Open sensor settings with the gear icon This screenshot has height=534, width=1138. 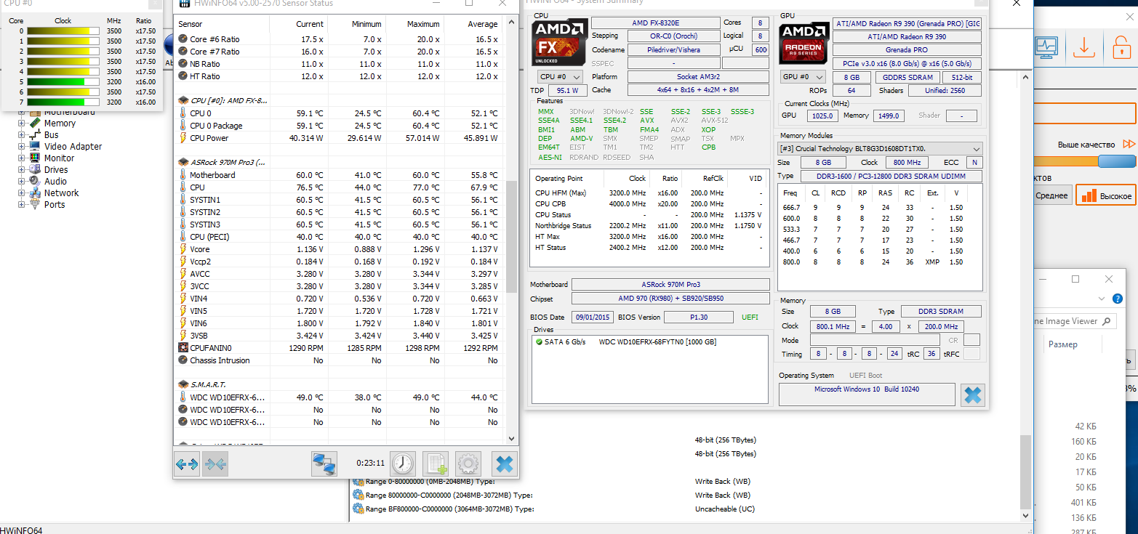pos(468,463)
